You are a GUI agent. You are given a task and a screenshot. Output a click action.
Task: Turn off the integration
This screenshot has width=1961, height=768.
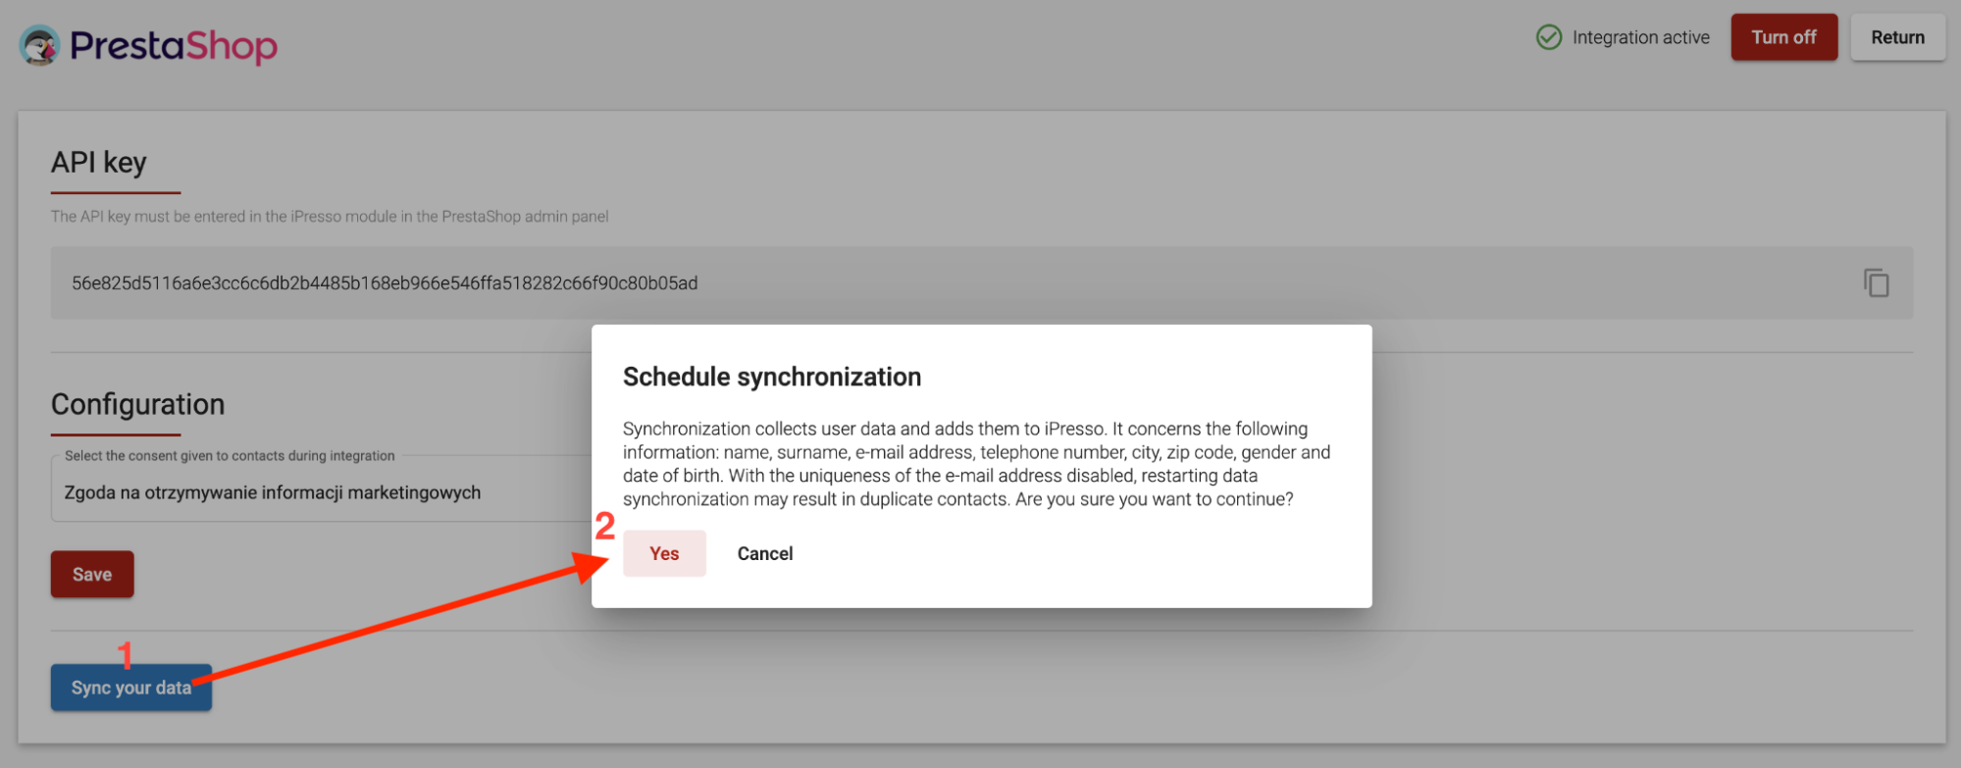click(1783, 37)
